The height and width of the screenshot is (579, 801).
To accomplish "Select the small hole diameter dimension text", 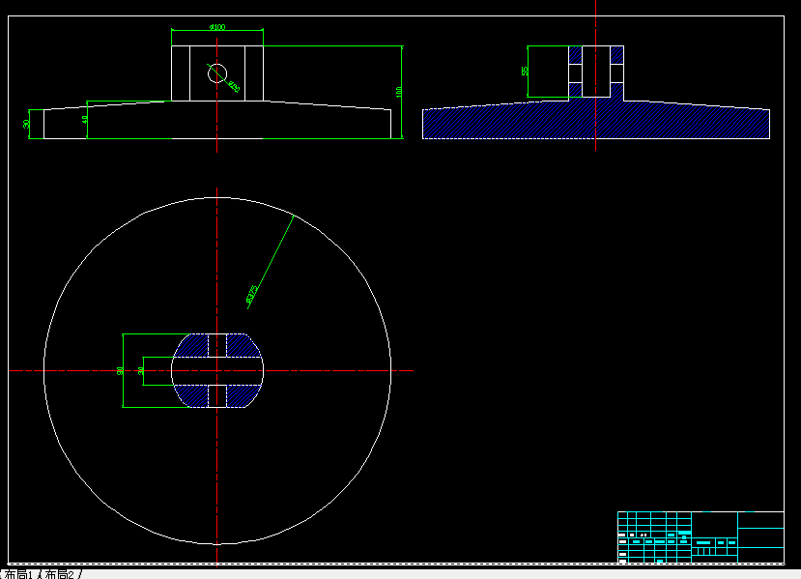I will 234,86.
